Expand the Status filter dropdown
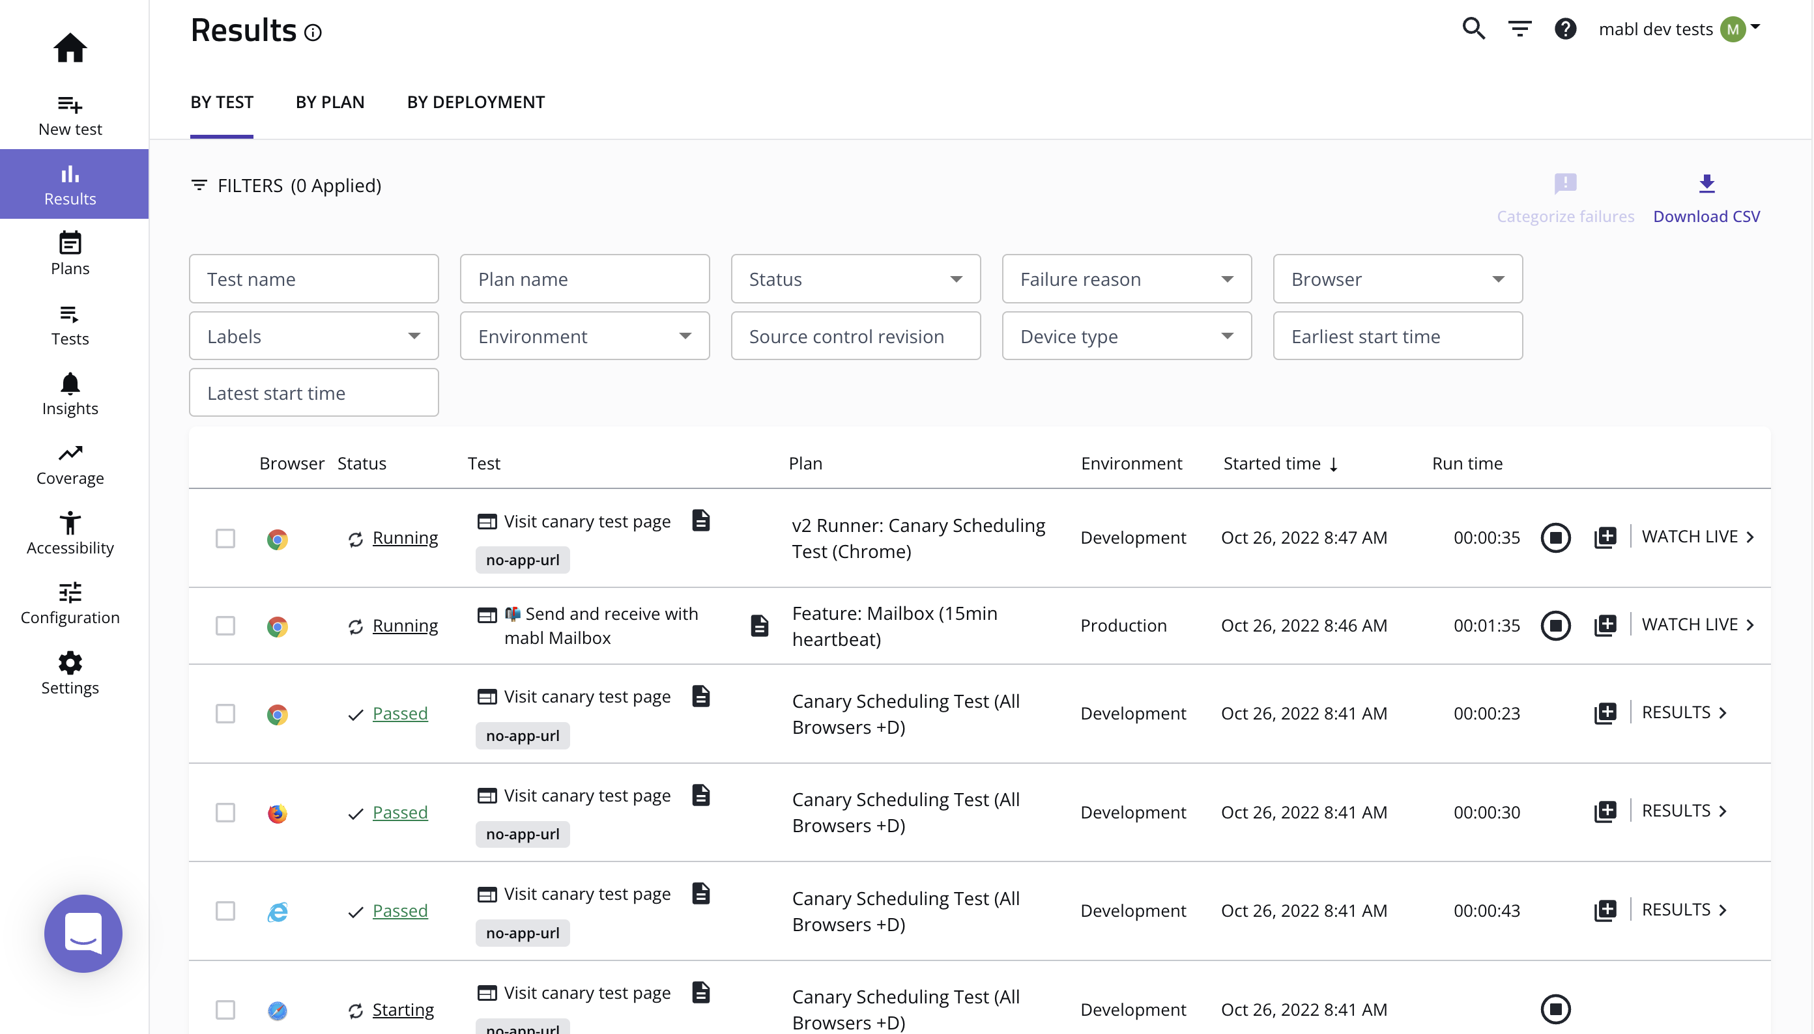1814x1034 pixels. (x=855, y=279)
